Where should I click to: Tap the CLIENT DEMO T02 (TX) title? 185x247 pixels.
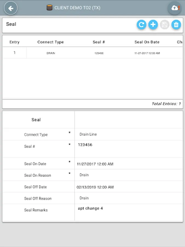[x=77, y=8]
